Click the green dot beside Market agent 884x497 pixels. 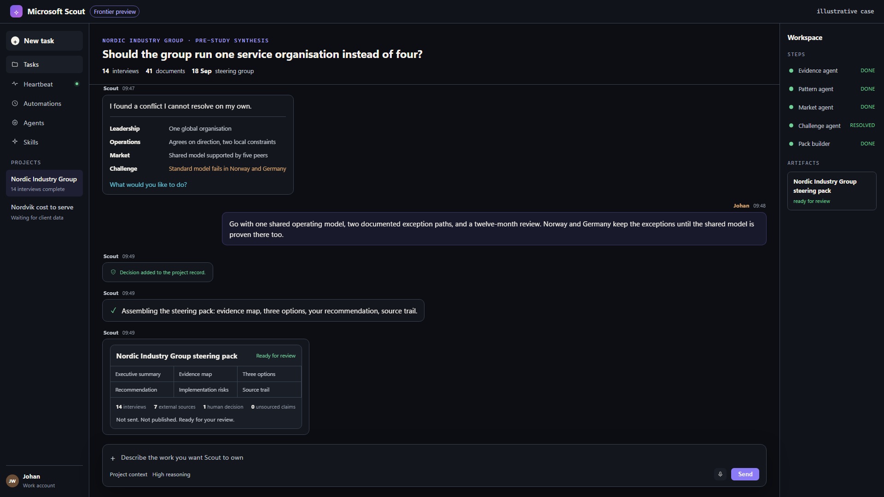click(x=791, y=107)
